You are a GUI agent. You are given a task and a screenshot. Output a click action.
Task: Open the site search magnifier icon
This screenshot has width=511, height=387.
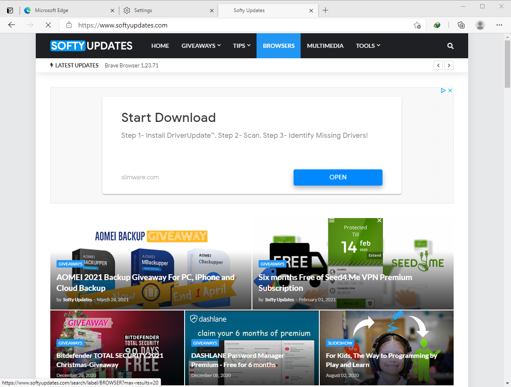(450, 46)
